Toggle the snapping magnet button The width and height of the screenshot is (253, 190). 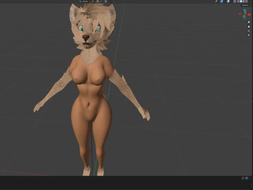pyautogui.click(x=98, y=1)
